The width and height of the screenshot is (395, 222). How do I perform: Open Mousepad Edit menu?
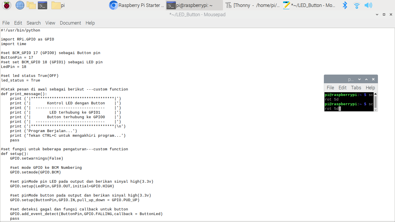coord(18,23)
